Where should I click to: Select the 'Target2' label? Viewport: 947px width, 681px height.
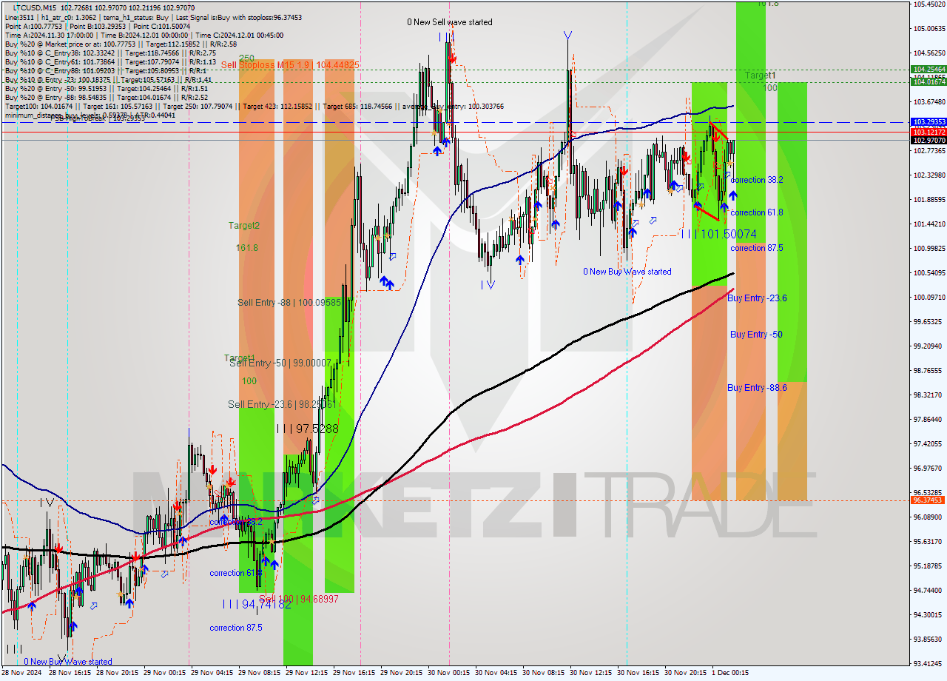[x=243, y=225]
